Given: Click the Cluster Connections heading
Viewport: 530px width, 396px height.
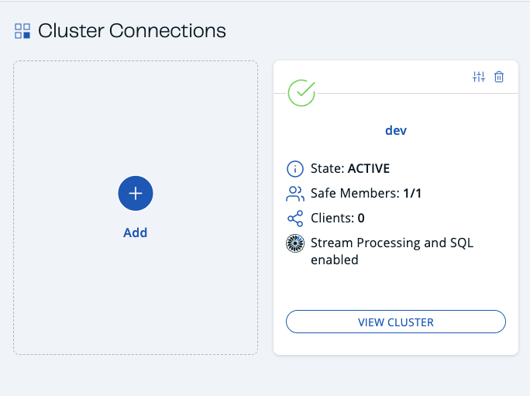Looking at the screenshot, I should pos(132,31).
